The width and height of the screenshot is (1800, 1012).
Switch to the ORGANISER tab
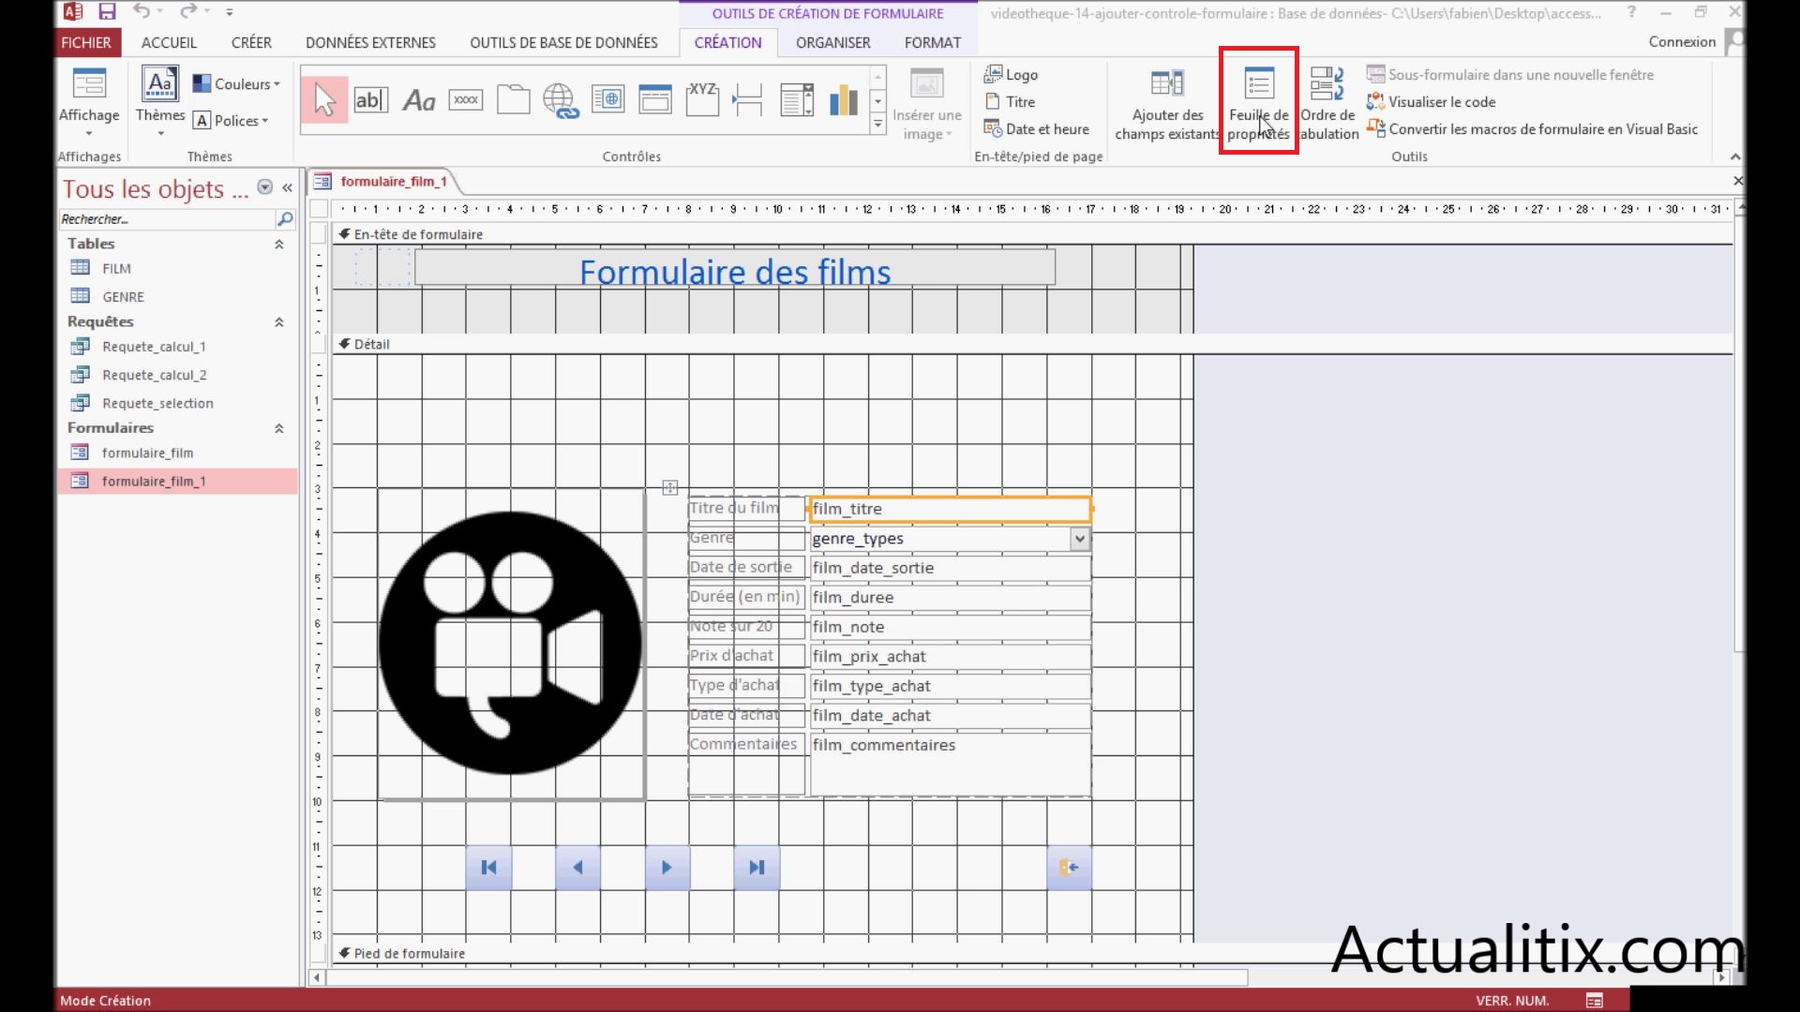coord(833,42)
